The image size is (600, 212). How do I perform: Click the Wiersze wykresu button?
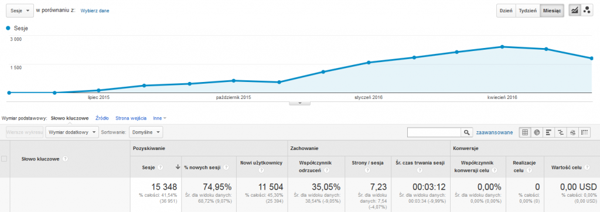[x=24, y=132]
